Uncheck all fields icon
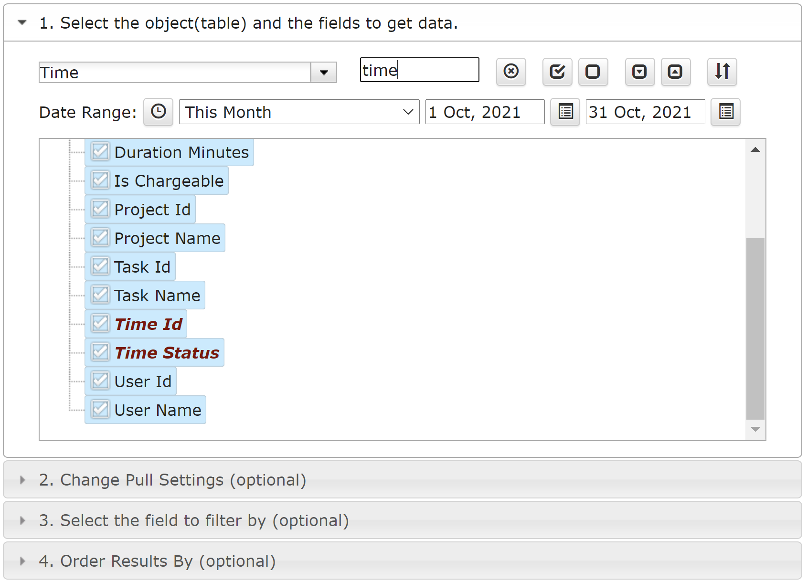 click(x=593, y=72)
